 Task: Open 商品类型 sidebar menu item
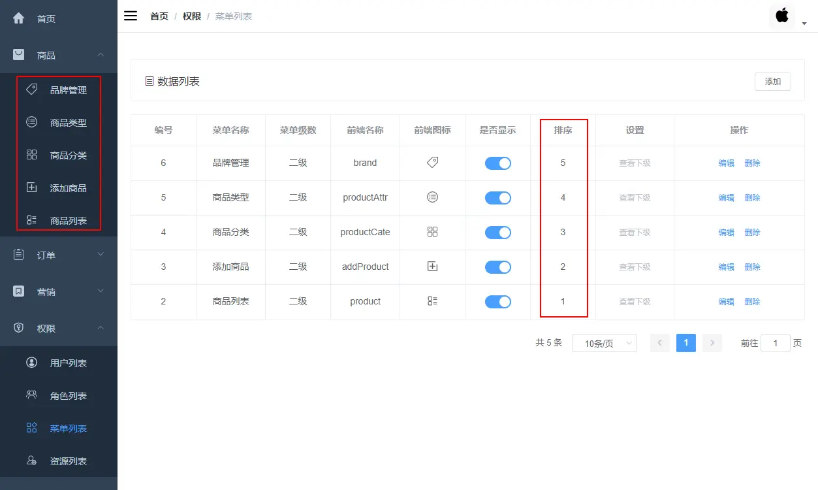coord(59,122)
